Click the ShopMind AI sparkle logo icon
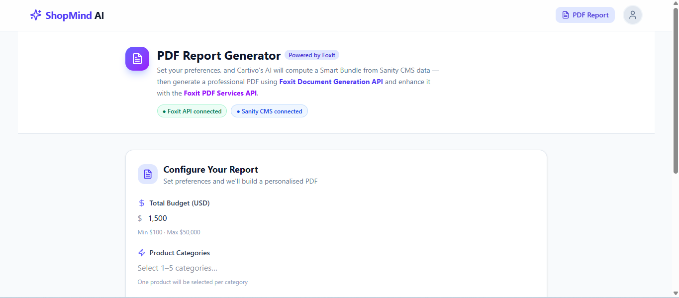Screen dimensions: 679x298 coord(36,15)
